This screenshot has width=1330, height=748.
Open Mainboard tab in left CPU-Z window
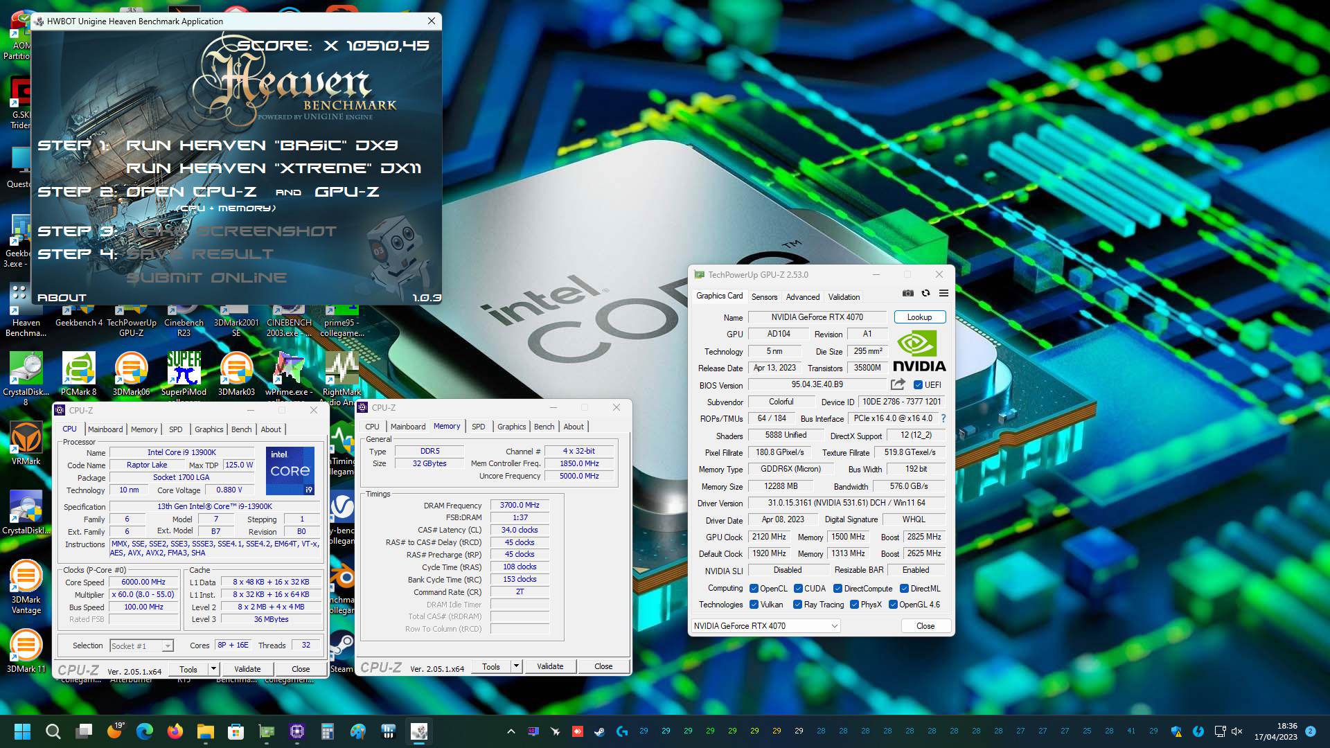105,429
